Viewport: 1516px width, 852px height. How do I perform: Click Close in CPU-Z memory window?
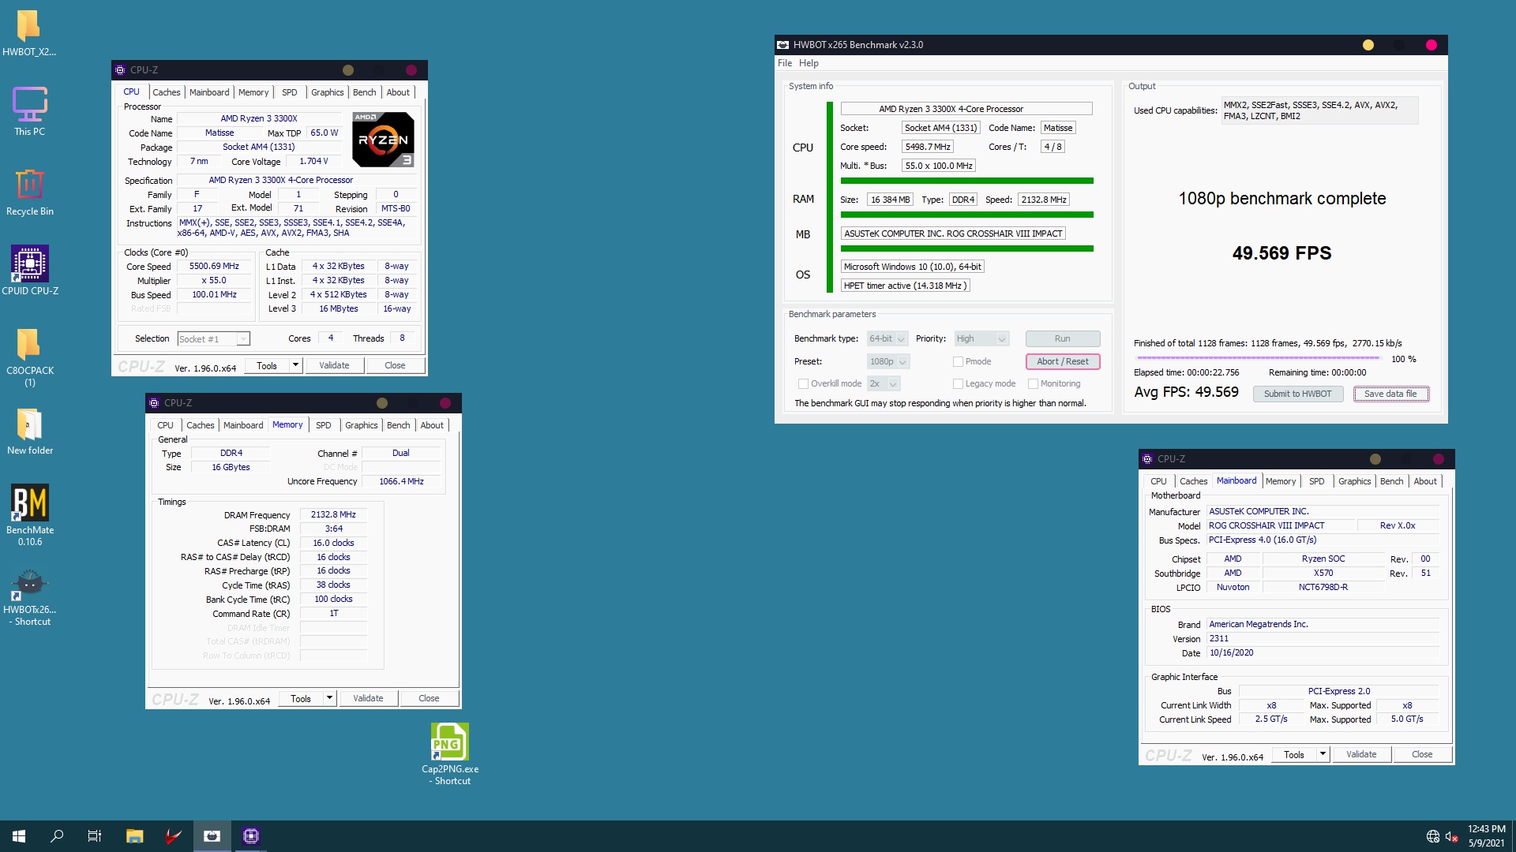429,698
